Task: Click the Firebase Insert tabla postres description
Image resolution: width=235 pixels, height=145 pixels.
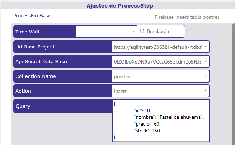Action: coord(187,17)
